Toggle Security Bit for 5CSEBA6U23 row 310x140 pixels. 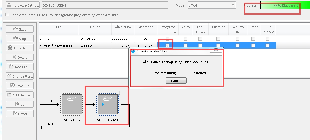237,45
